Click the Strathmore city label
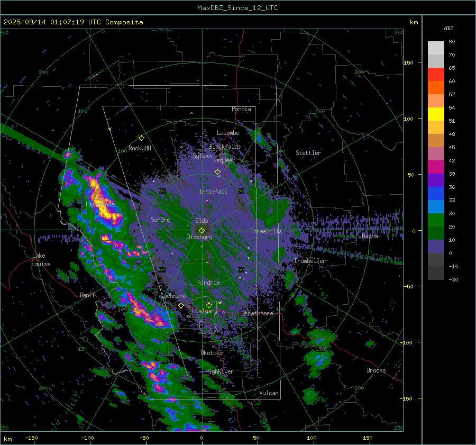Image resolution: width=476 pixels, height=445 pixels. (x=258, y=313)
